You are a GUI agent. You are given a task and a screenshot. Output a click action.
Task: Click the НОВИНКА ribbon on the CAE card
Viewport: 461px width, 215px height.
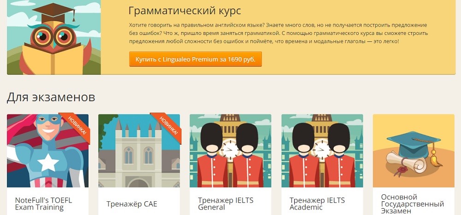[x=167, y=127]
